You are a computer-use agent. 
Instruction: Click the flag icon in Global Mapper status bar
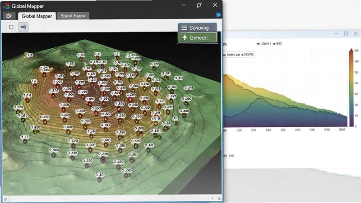6,199
